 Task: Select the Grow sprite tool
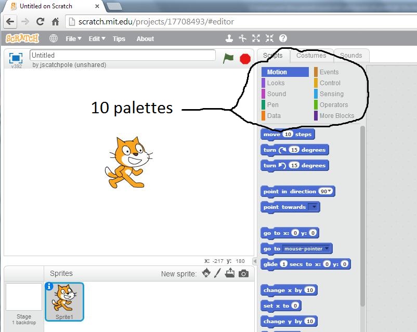(256, 38)
